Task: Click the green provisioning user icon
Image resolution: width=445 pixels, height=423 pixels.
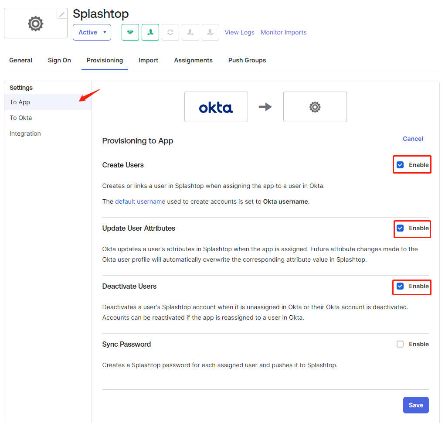Action: pyautogui.click(x=150, y=32)
